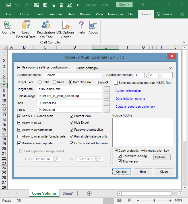Collapse the ribbon with the chevron
The image size is (188, 204).
tap(183, 42)
